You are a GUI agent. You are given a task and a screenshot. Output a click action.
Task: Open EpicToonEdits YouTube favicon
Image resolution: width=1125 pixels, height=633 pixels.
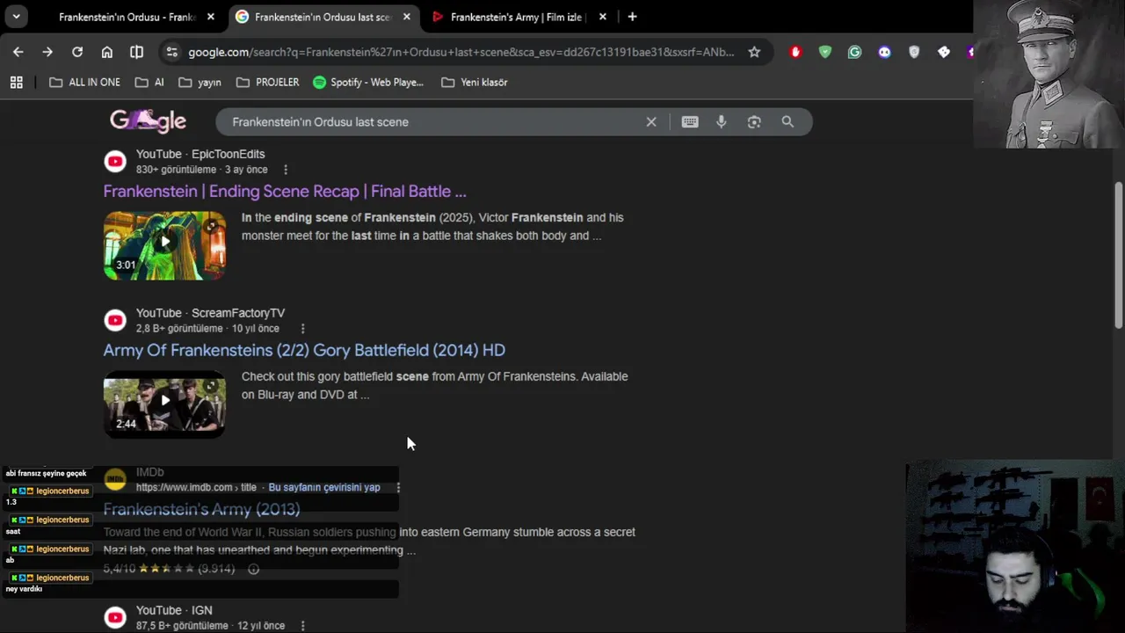coord(115,161)
